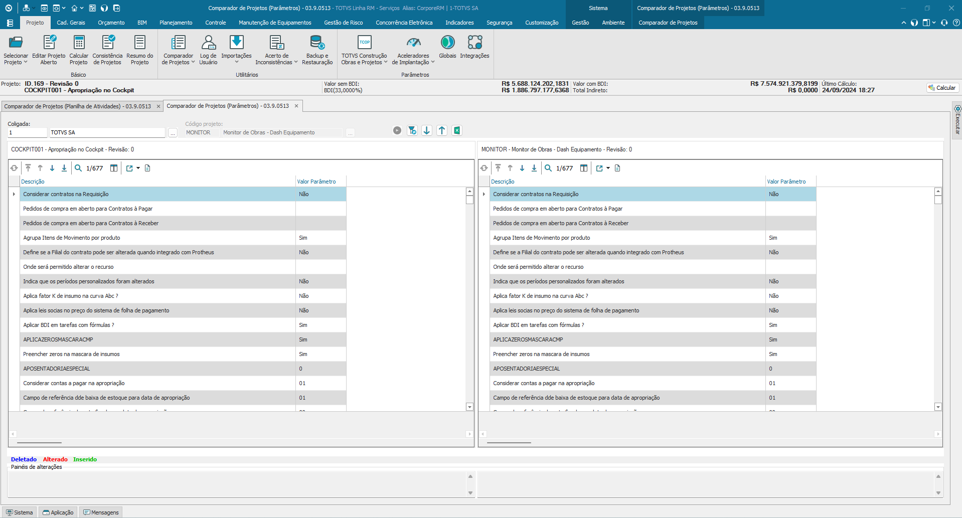The height and width of the screenshot is (518, 962).
Task: Click the filter icon next to the play button
Action: click(x=412, y=130)
